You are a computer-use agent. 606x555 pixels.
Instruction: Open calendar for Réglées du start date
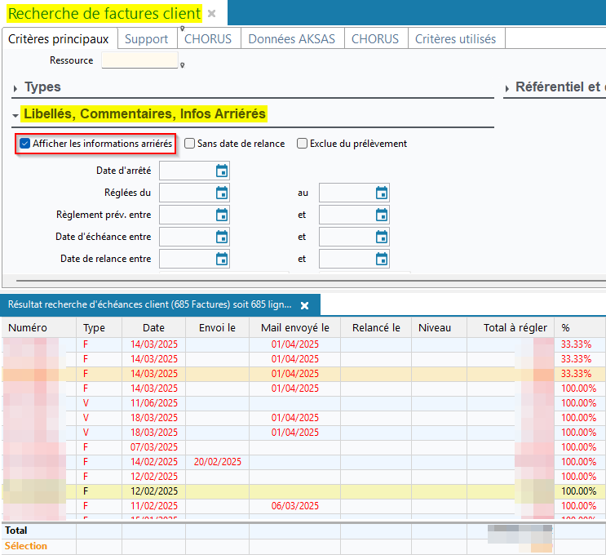[x=222, y=193]
